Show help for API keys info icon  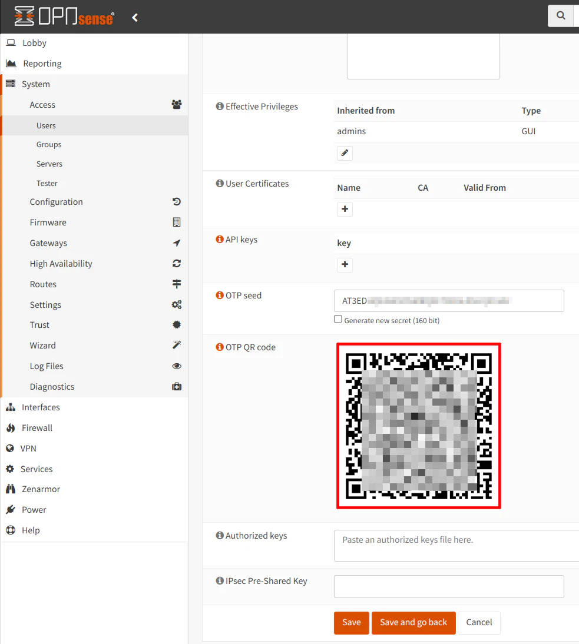click(220, 239)
